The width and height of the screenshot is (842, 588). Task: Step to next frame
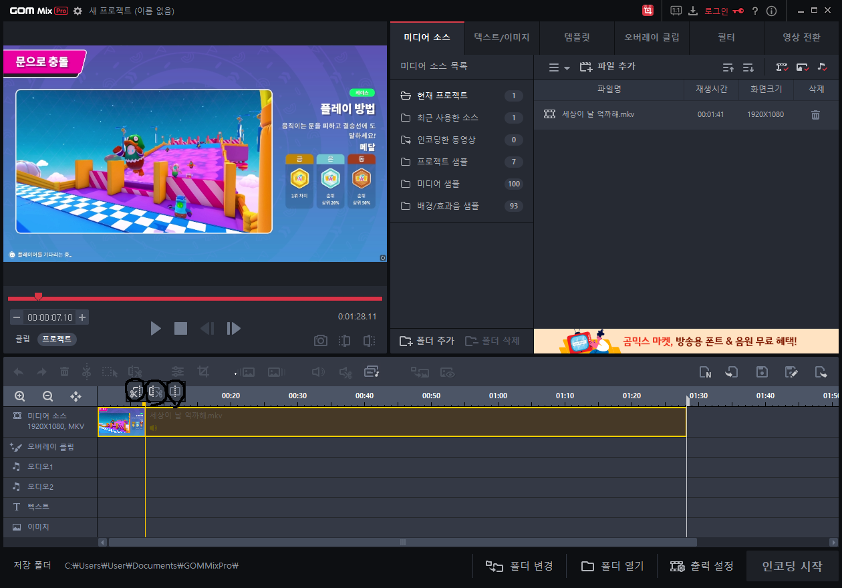tap(233, 328)
